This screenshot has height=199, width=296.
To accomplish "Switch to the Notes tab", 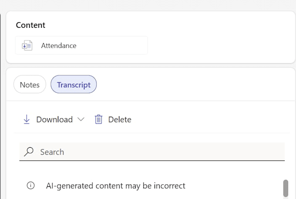I will [30, 84].
